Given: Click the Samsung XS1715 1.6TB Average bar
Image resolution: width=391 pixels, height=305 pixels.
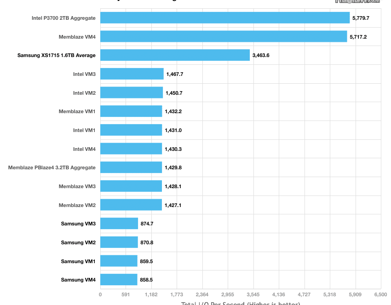Looking at the screenshot, I should 175,55.
